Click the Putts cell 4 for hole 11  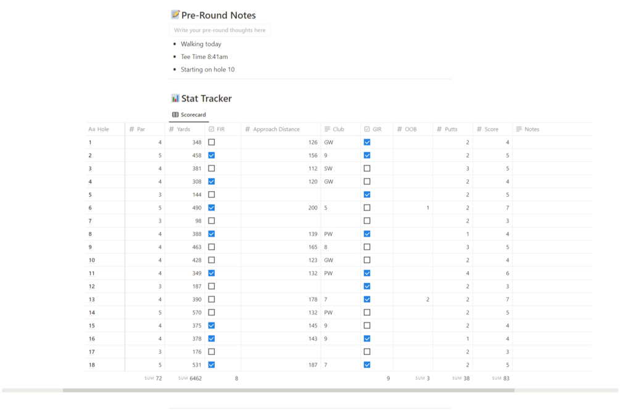tap(453, 273)
